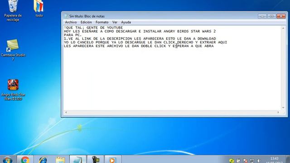Click vertical scrollbar down arrow in Notepad
The width and height of the screenshot is (290, 163).
tap(283, 108)
